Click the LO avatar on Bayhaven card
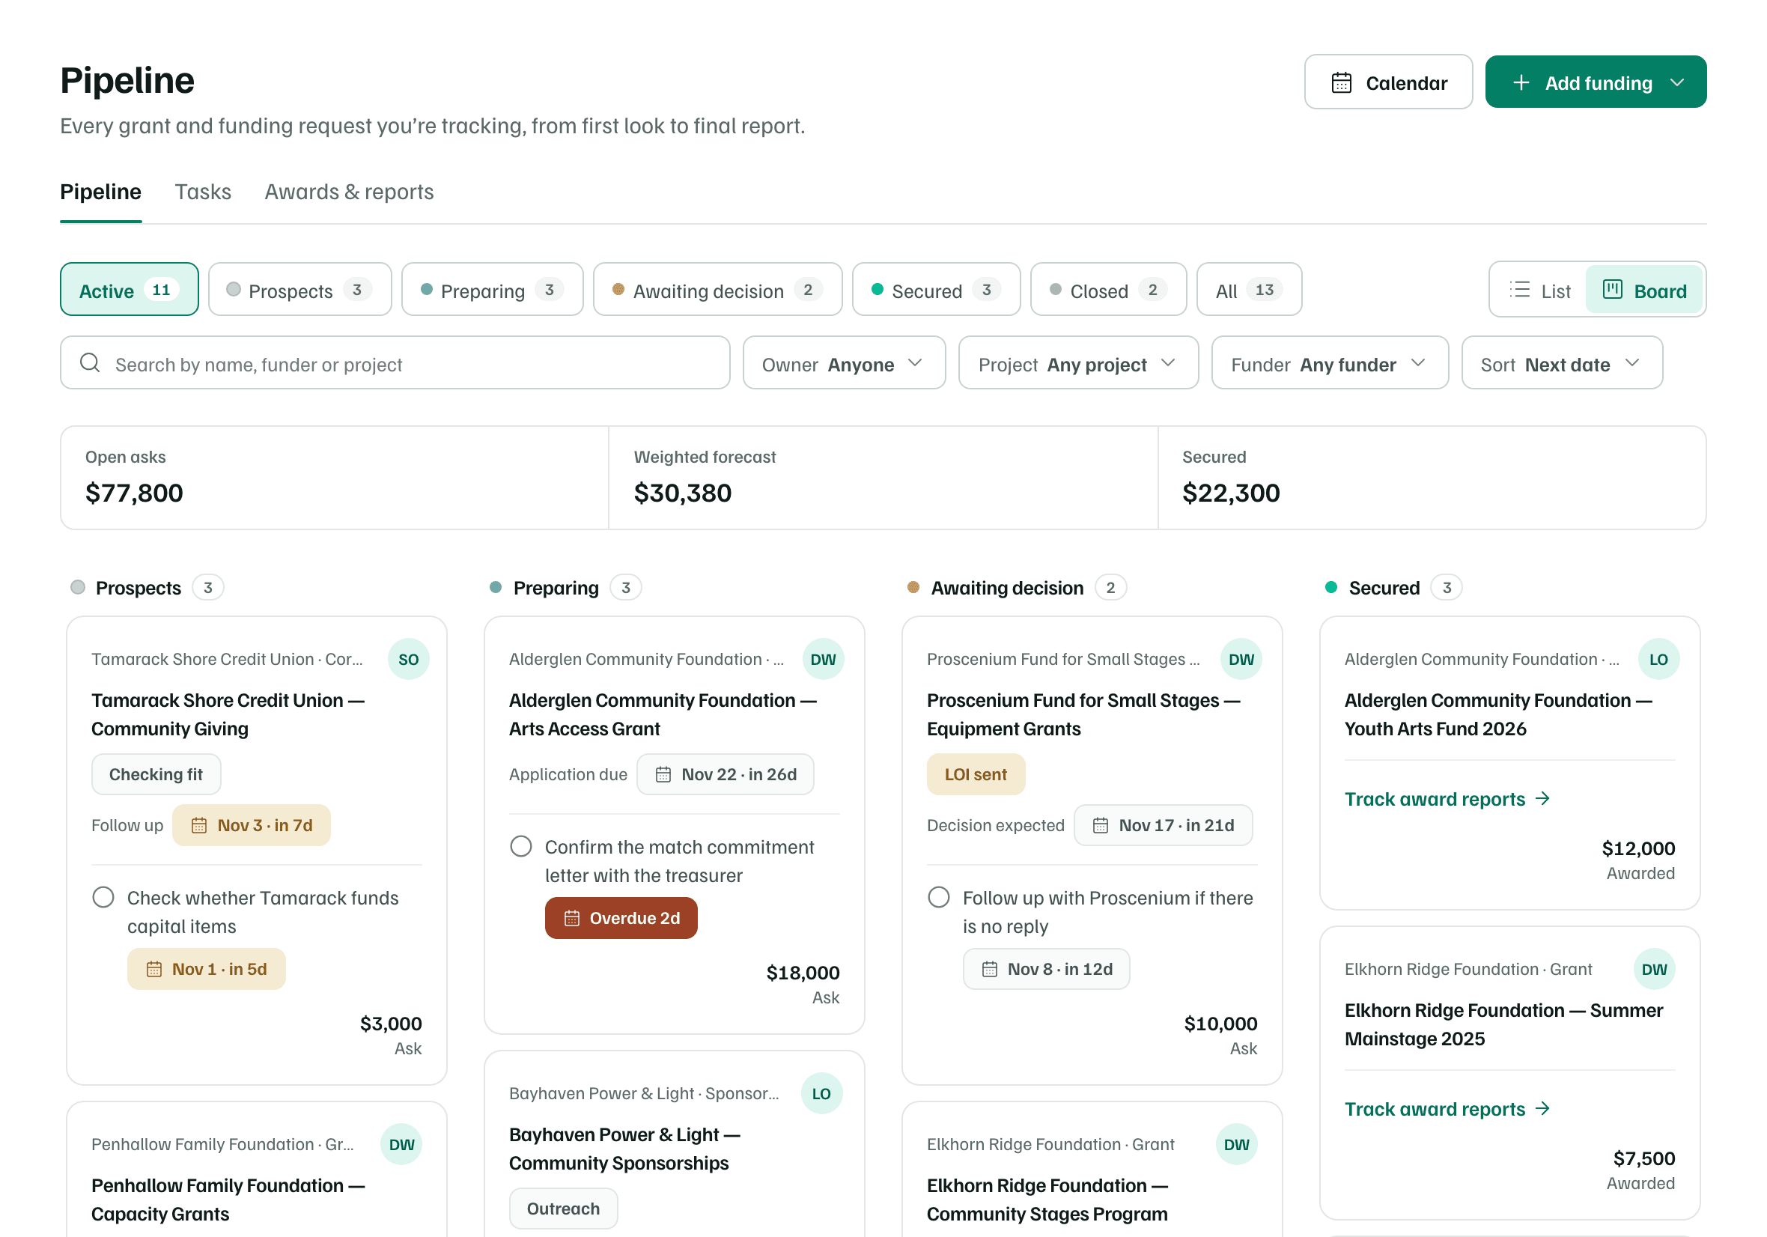Image resolution: width=1767 pixels, height=1237 pixels. point(821,1093)
